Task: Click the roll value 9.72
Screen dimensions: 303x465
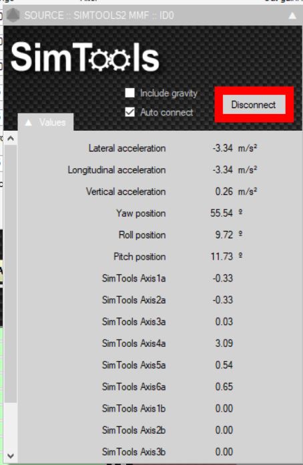Action: click(x=224, y=235)
